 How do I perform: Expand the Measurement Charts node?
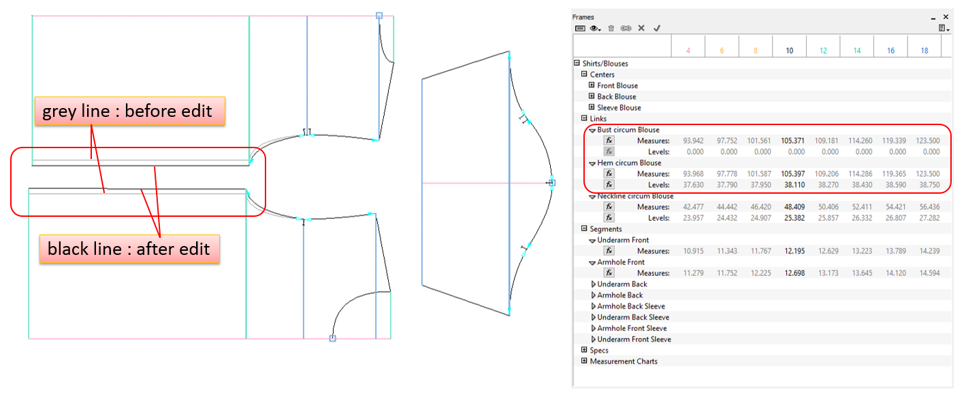pos(584,362)
